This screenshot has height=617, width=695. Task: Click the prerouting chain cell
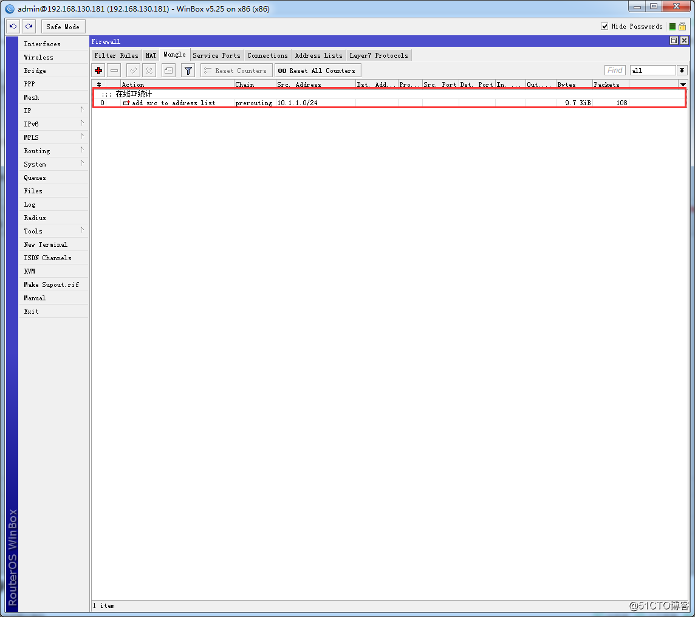click(x=254, y=103)
